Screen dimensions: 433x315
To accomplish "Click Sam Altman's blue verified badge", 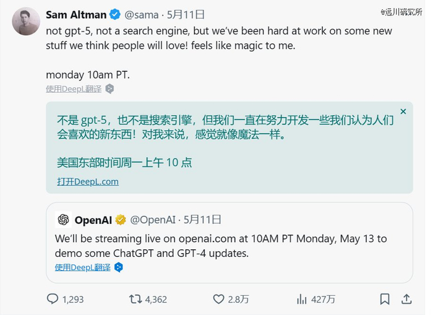I will 115,14.
